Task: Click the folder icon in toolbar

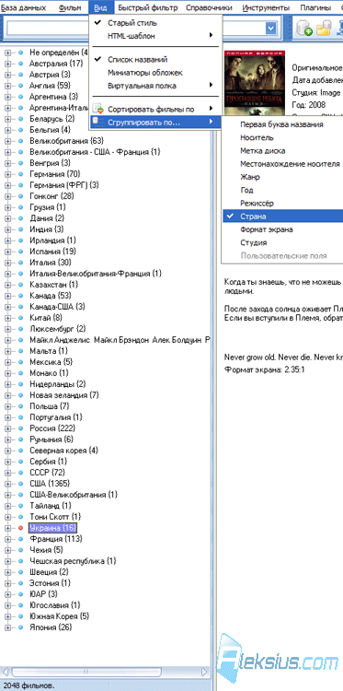Action: (x=324, y=29)
